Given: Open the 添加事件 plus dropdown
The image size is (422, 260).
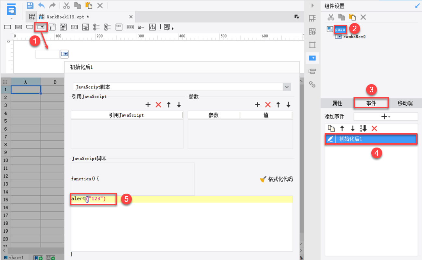Looking at the screenshot, I should pos(386,116).
